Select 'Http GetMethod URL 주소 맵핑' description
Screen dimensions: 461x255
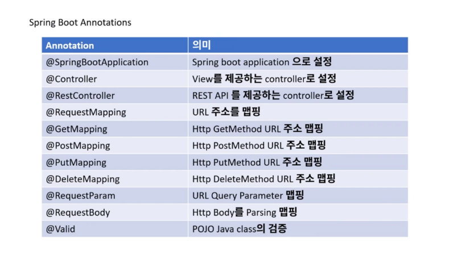click(258, 129)
